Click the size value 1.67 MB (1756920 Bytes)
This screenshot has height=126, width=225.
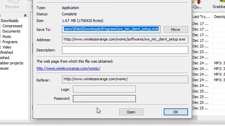pos(83,21)
